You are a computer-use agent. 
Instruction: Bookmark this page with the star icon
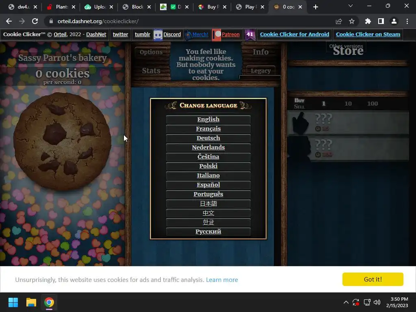click(351, 21)
